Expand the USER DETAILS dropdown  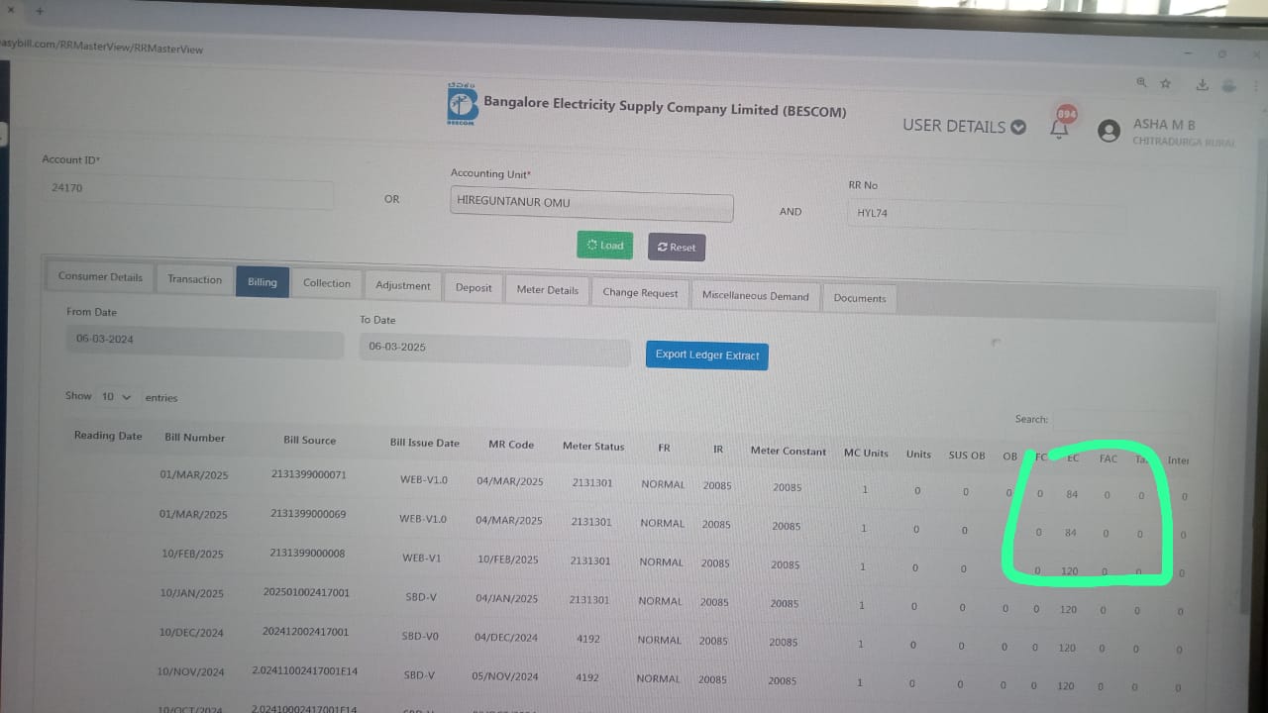[964, 126]
